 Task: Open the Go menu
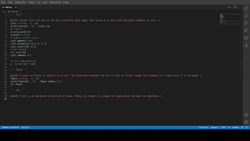[x=39, y=2]
